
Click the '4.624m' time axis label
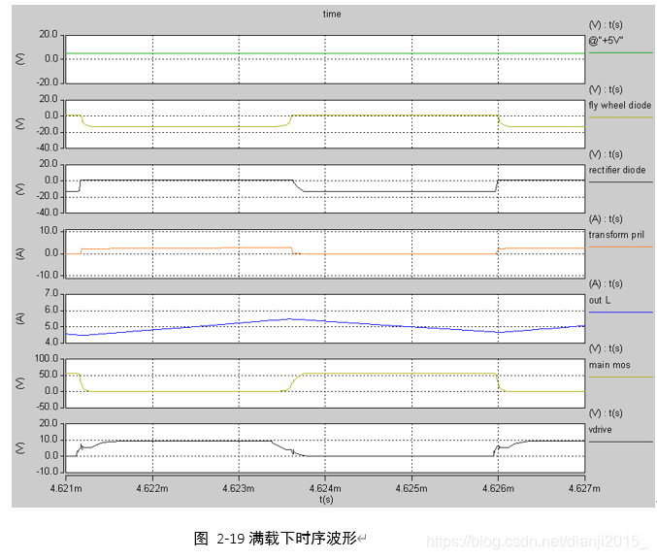[325, 488]
